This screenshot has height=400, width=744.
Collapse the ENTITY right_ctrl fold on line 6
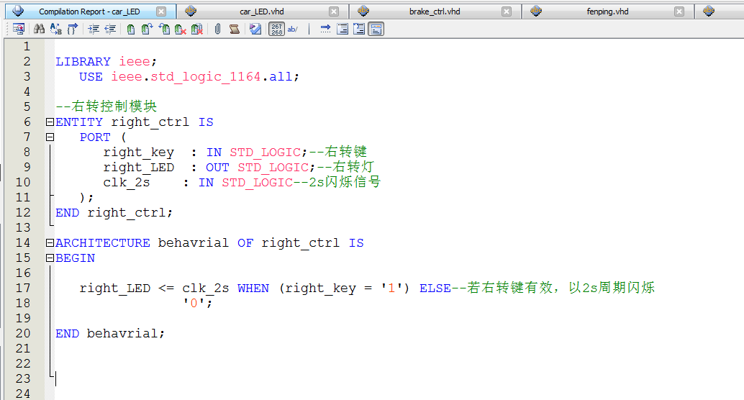coord(50,122)
